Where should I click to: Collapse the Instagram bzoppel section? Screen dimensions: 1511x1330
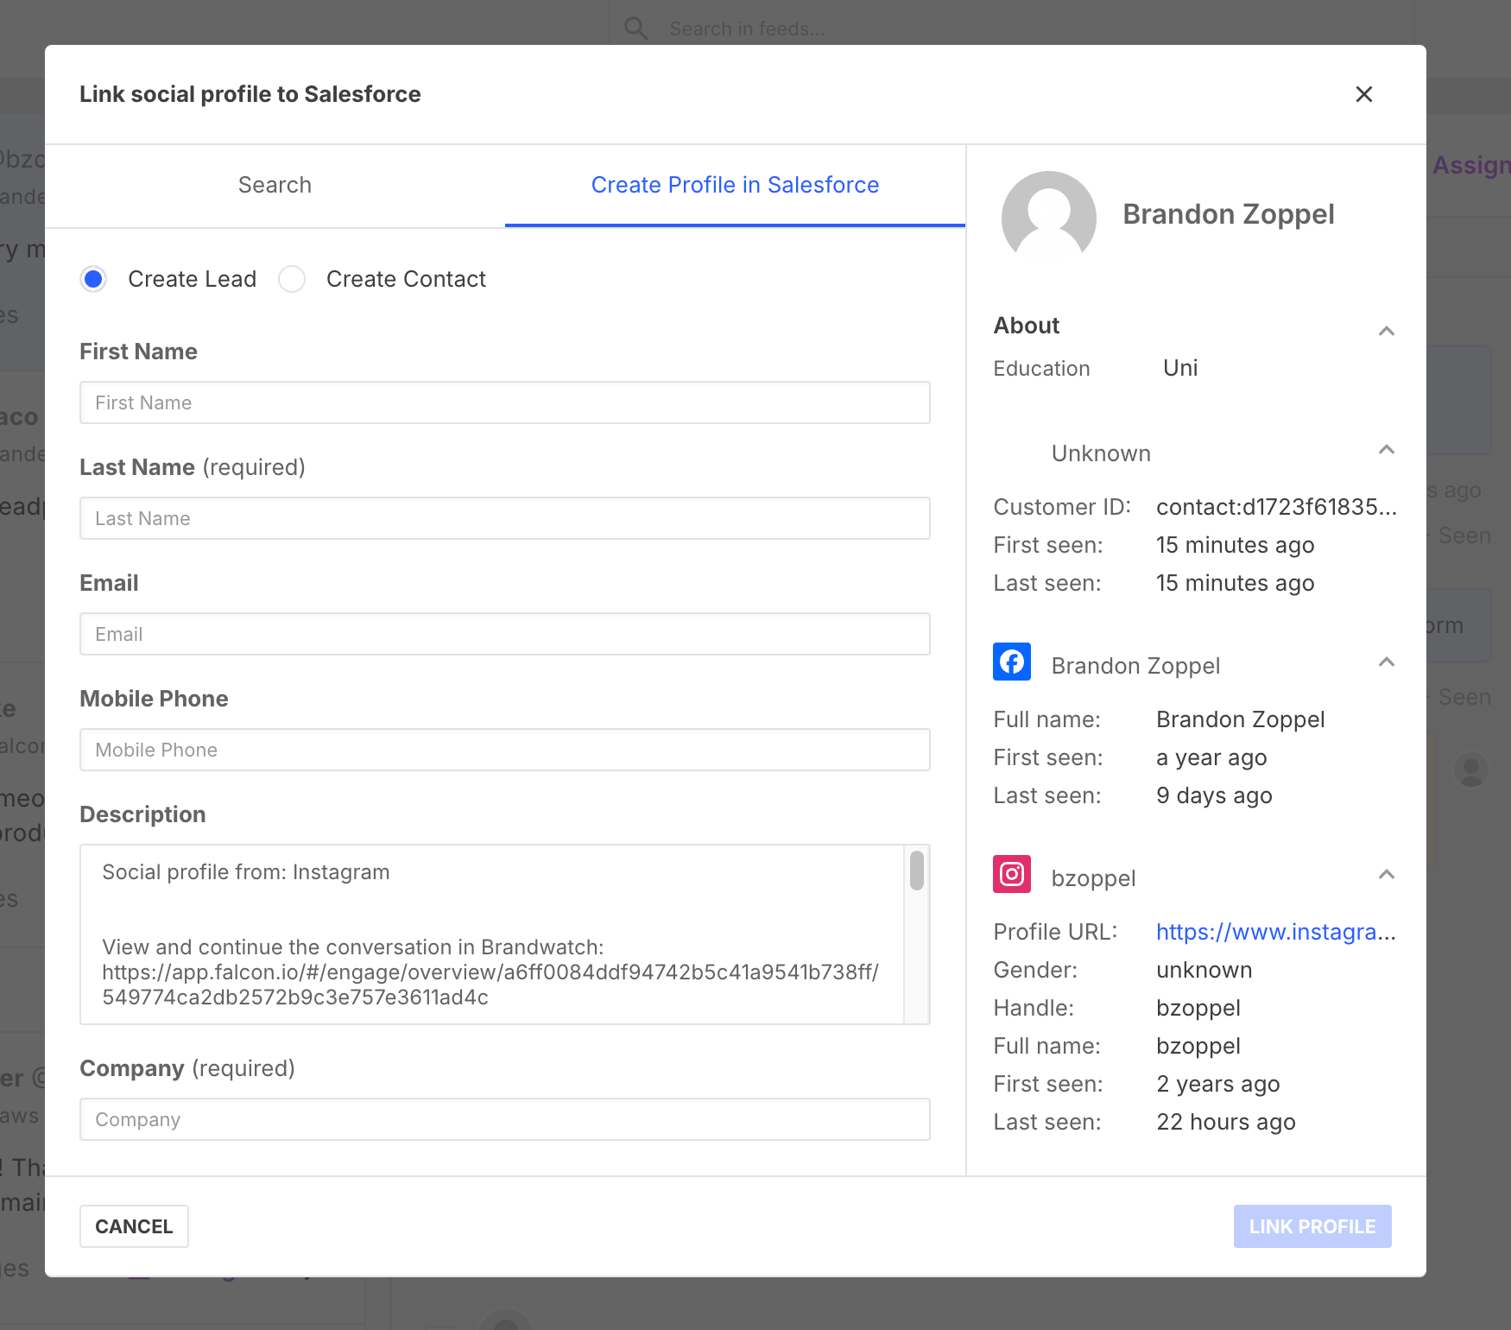1387,874
